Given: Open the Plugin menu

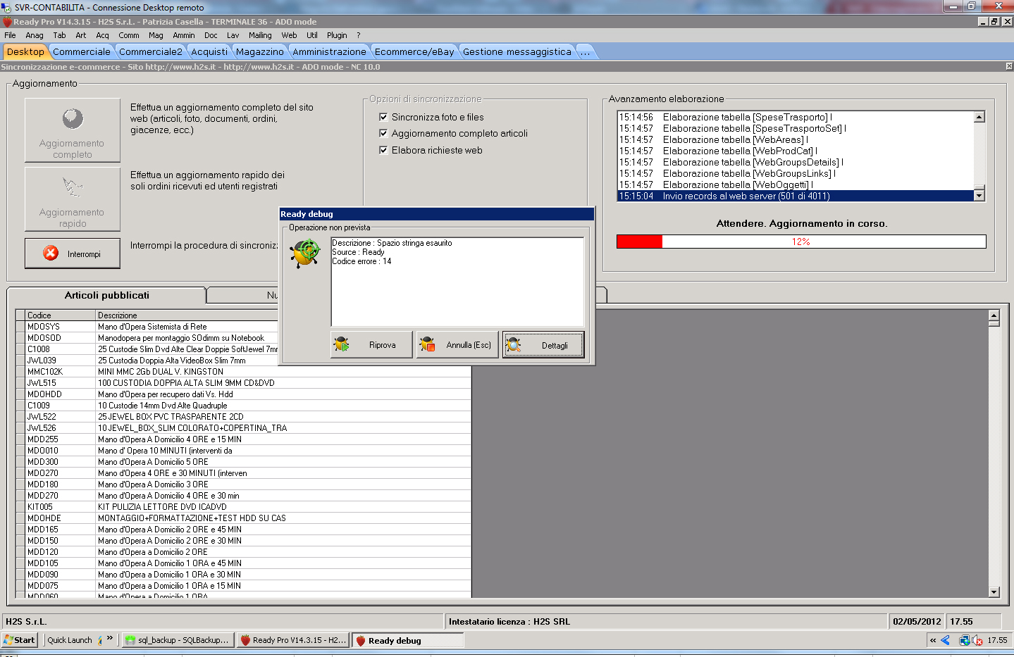Looking at the screenshot, I should point(337,35).
